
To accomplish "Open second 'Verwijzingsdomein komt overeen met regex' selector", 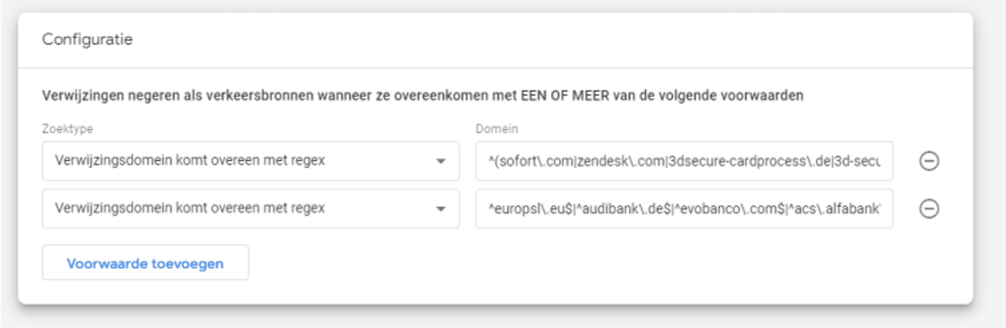I will point(251,209).
